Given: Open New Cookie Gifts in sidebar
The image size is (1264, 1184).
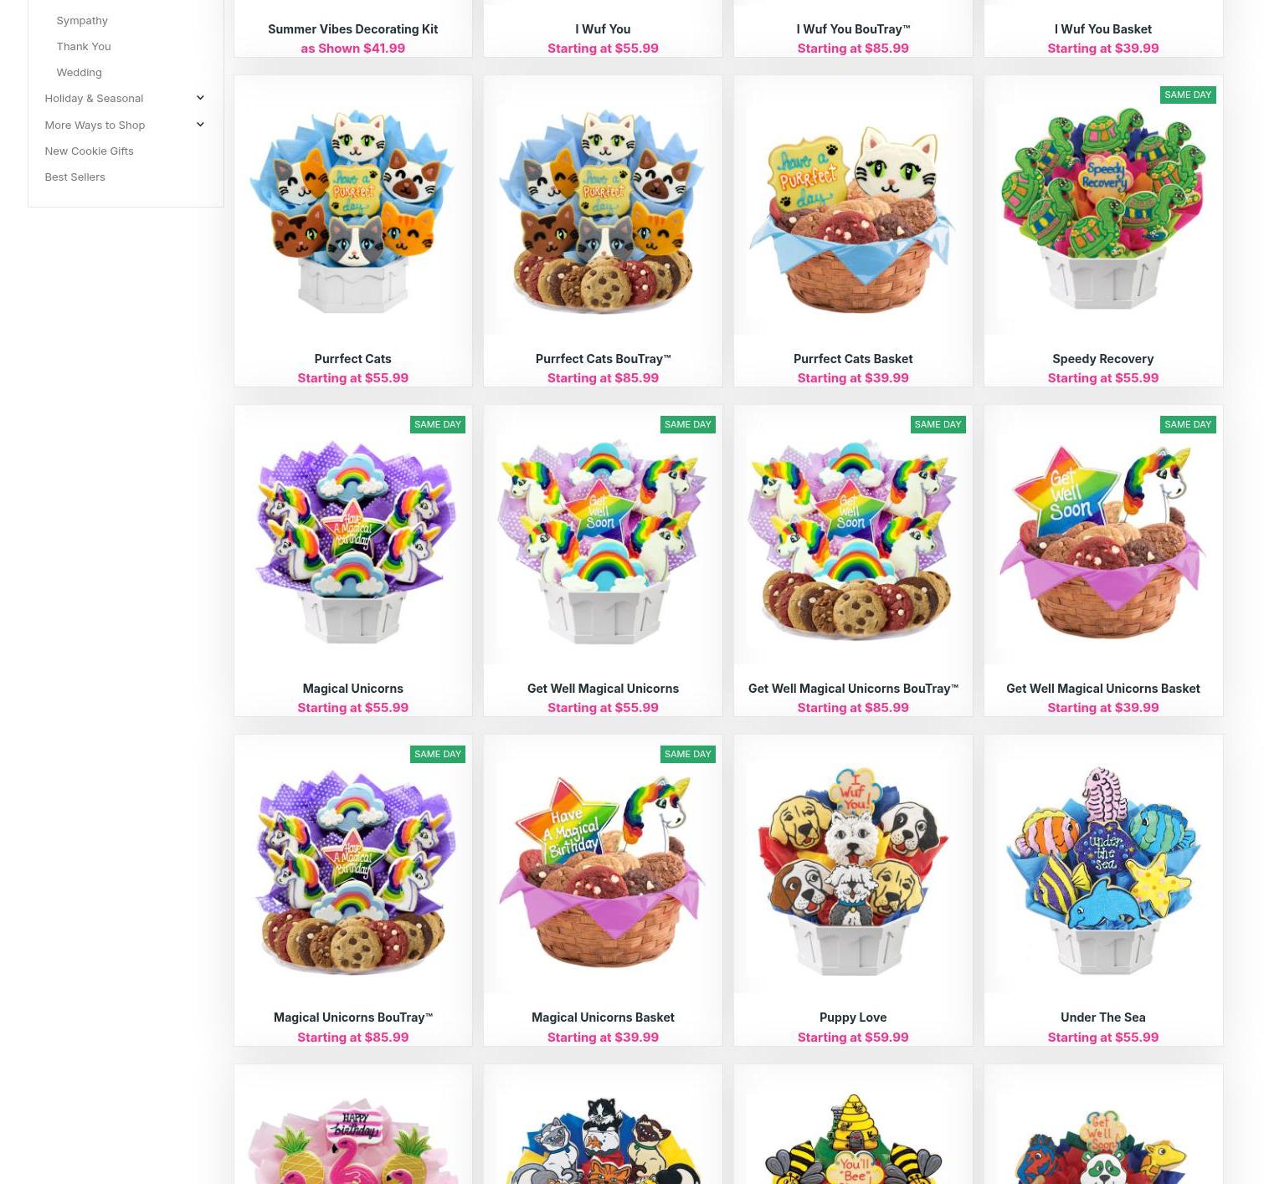Looking at the screenshot, I should 89,151.
